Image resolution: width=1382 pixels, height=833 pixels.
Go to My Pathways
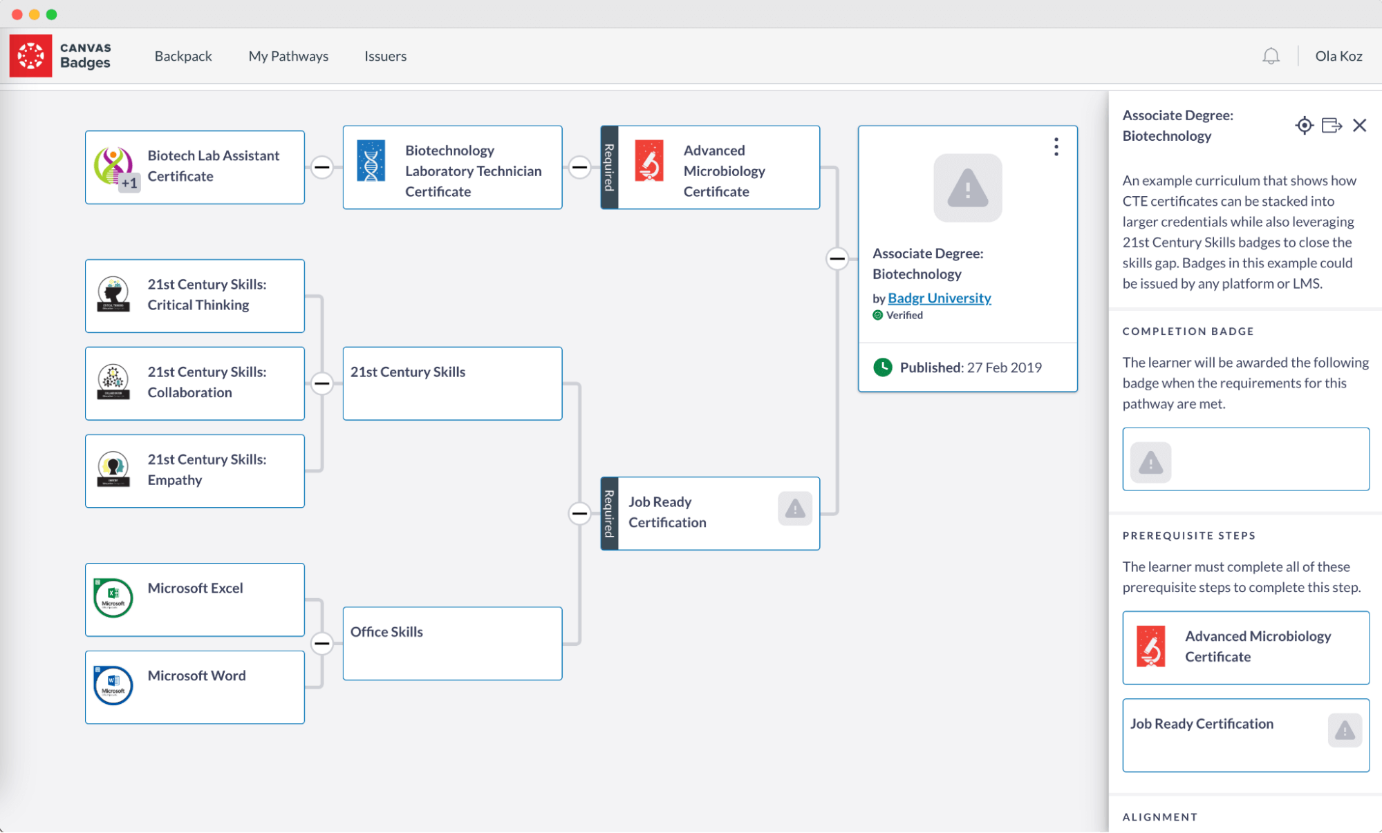pyautogui.click(x=288, y=56)
